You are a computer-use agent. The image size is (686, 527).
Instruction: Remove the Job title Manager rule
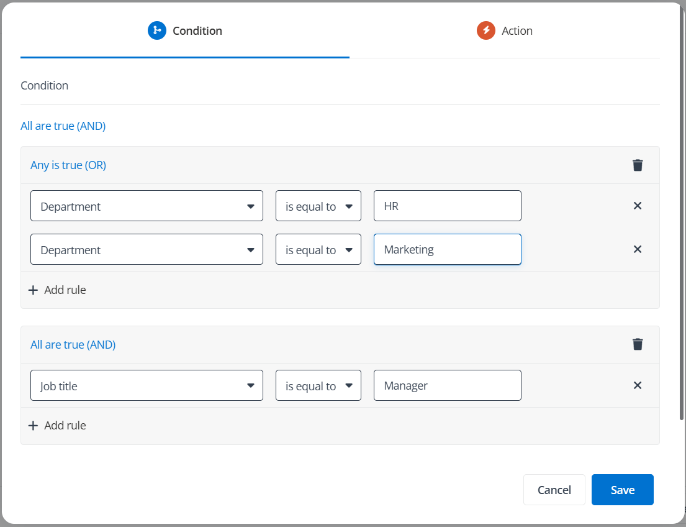(637, 385)
